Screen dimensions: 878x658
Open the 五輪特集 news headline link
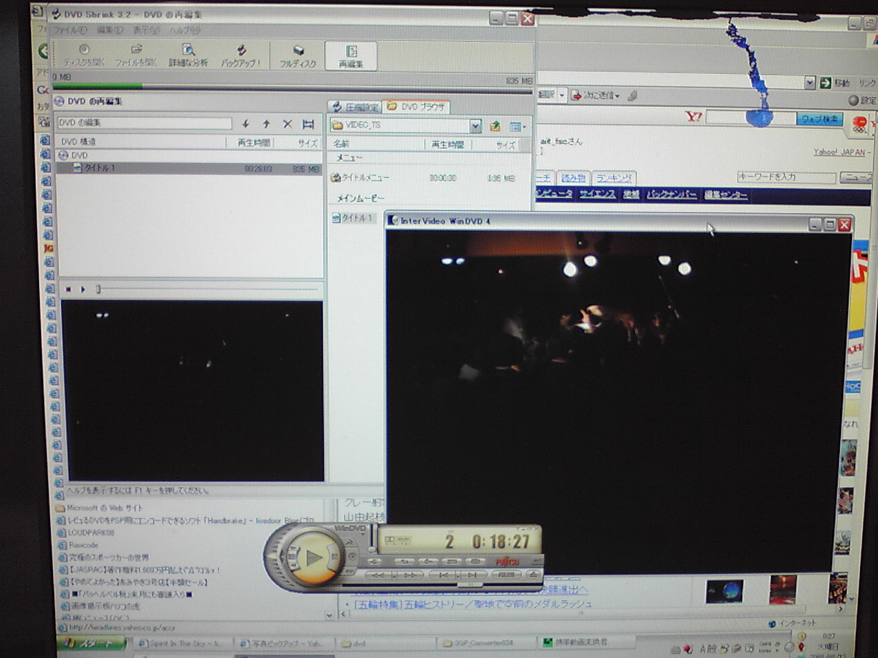click(x=473, y=604)
